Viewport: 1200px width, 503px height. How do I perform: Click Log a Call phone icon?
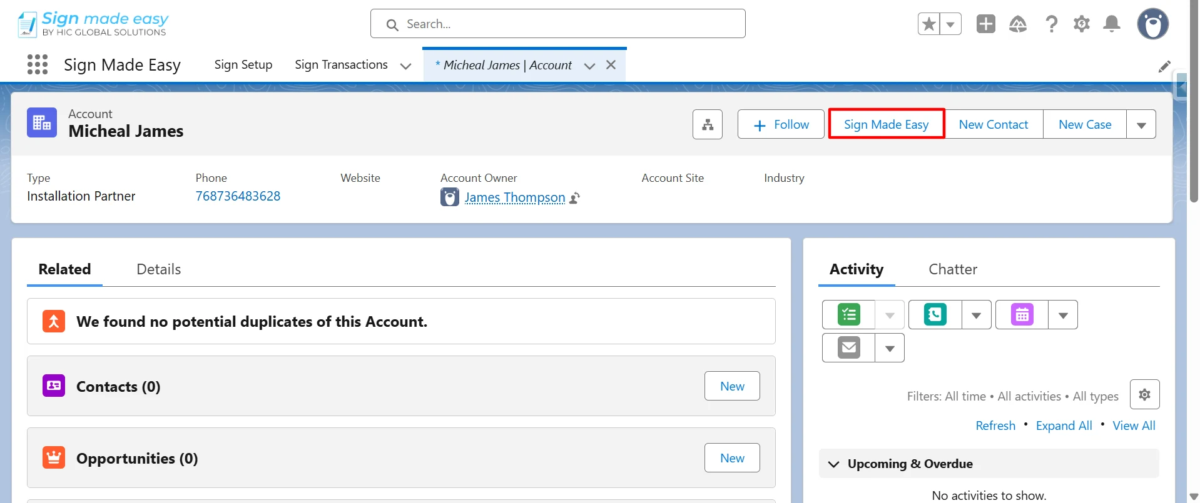pos(935,314)
